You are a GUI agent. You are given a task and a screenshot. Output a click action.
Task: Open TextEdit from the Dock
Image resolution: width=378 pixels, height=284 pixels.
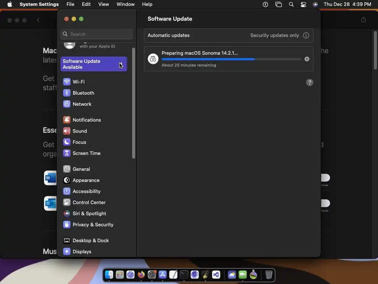[173, 275]
